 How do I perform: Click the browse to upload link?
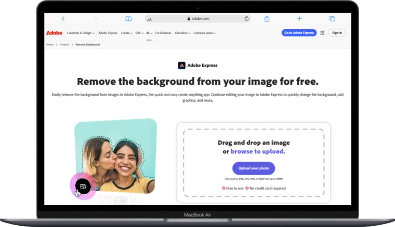pos(258,151)
